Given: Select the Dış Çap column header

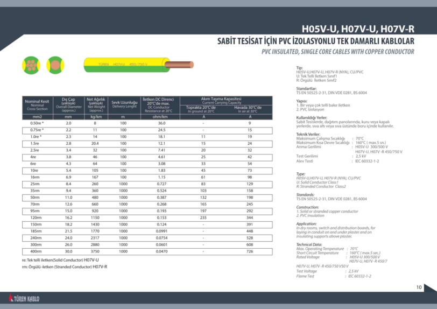Looking at the screenshot, I should pos(68,104).
